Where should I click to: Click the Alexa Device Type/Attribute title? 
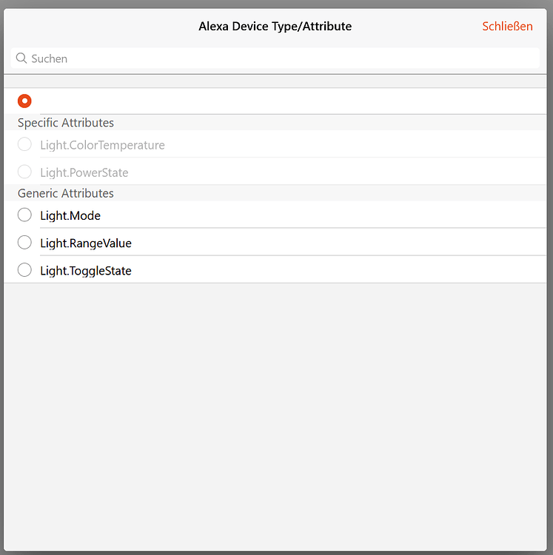point(275,26)
